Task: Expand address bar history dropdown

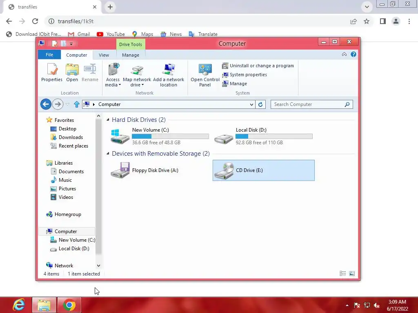Action: point(251,104)
